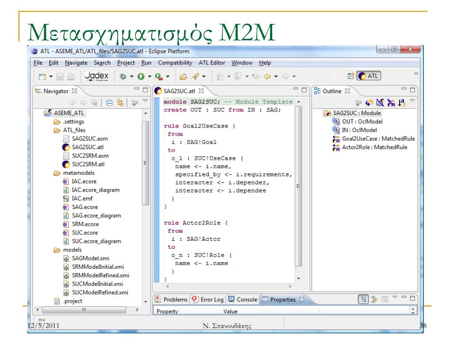Viewport: 454px width, 340px height.
Task: Show hidden perspectives chevron in the toolbar
Action: pyautogui.click(x=416, y=73)
